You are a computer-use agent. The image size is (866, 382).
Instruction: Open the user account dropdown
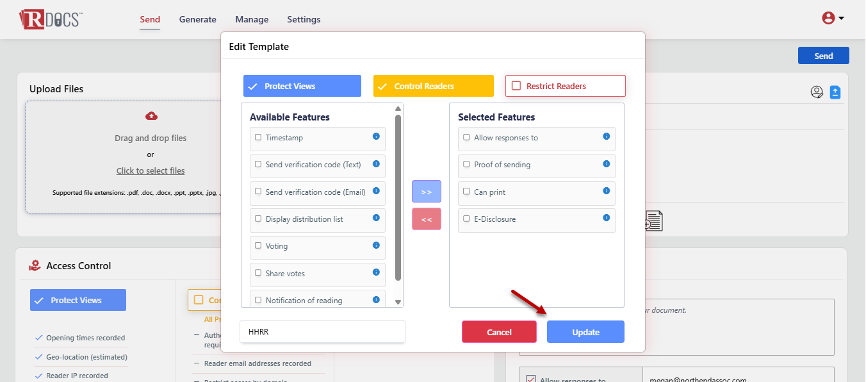click(833, 19)
